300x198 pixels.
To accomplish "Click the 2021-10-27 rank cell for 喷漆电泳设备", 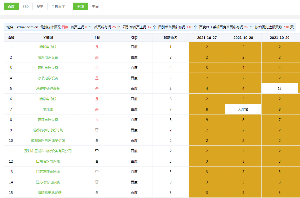I will (207, 120).
